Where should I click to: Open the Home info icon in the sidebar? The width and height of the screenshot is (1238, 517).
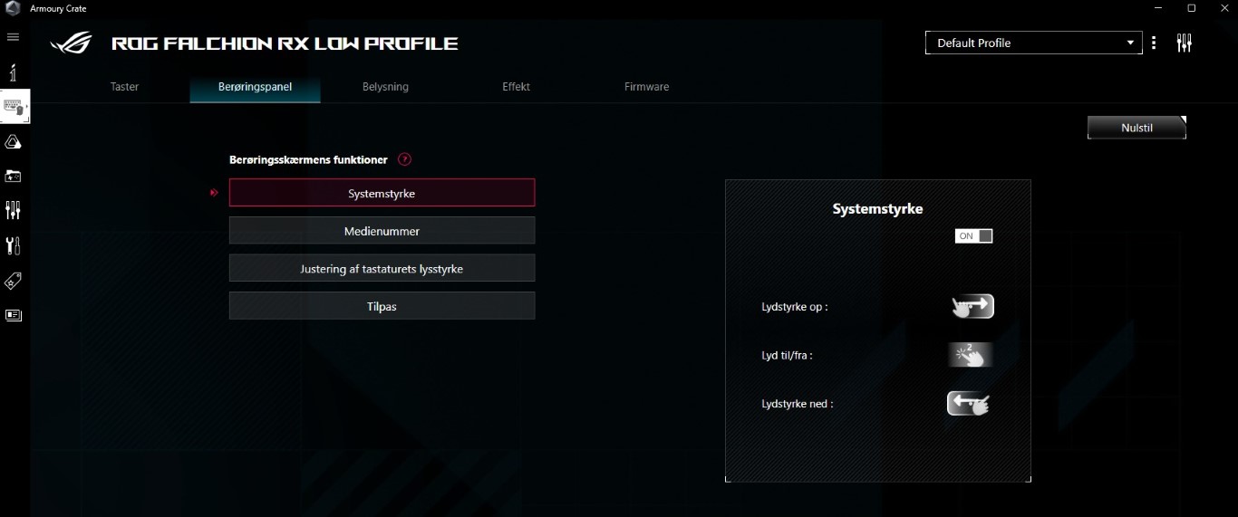point(13,72)
